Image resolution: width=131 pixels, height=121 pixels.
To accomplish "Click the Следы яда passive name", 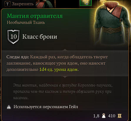I will (18, 57).
